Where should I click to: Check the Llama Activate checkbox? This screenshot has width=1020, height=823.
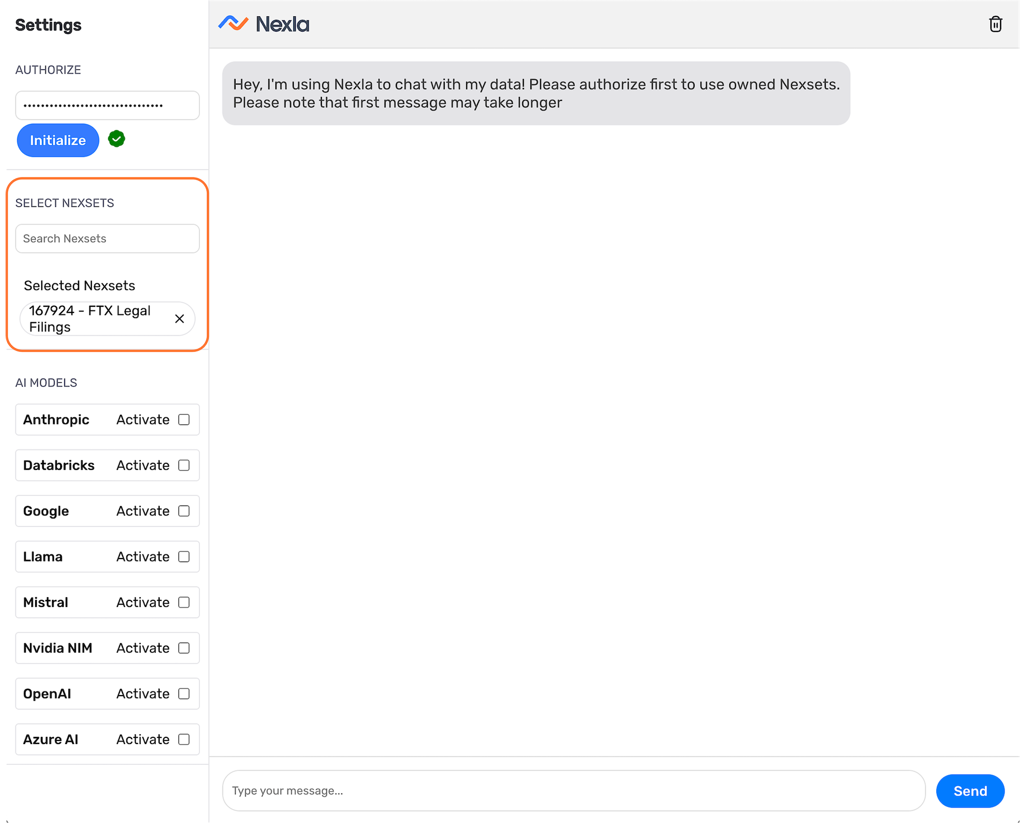point(184,556)
